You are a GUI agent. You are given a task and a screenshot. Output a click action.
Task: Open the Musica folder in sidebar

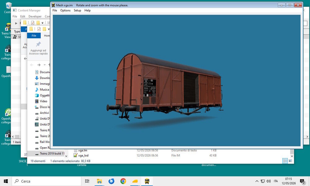click(44, 90)
